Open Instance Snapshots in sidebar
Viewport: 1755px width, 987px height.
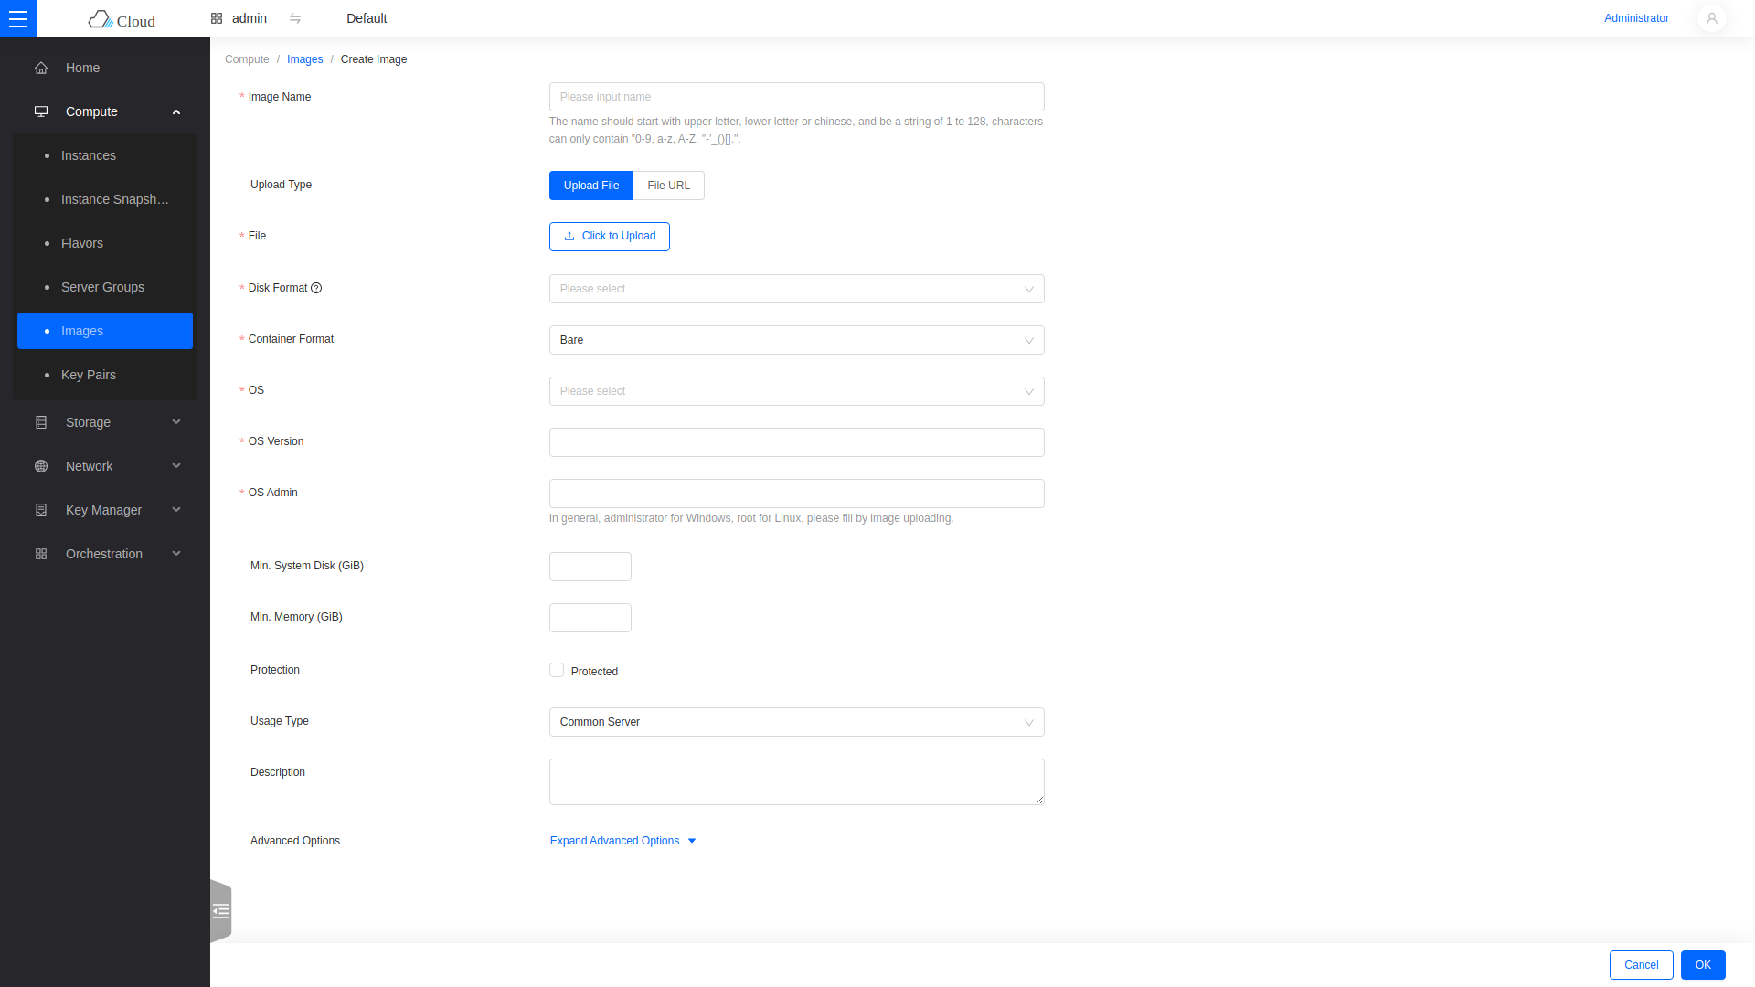(x=105, y=199)
